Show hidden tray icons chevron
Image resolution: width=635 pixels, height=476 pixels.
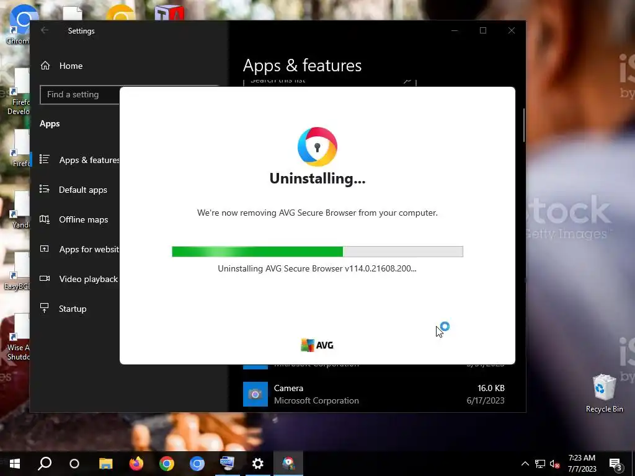coord(525,464)
